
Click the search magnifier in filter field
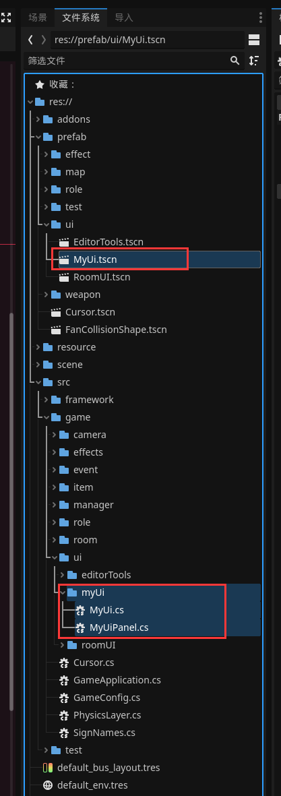click(x=235, y=61)
